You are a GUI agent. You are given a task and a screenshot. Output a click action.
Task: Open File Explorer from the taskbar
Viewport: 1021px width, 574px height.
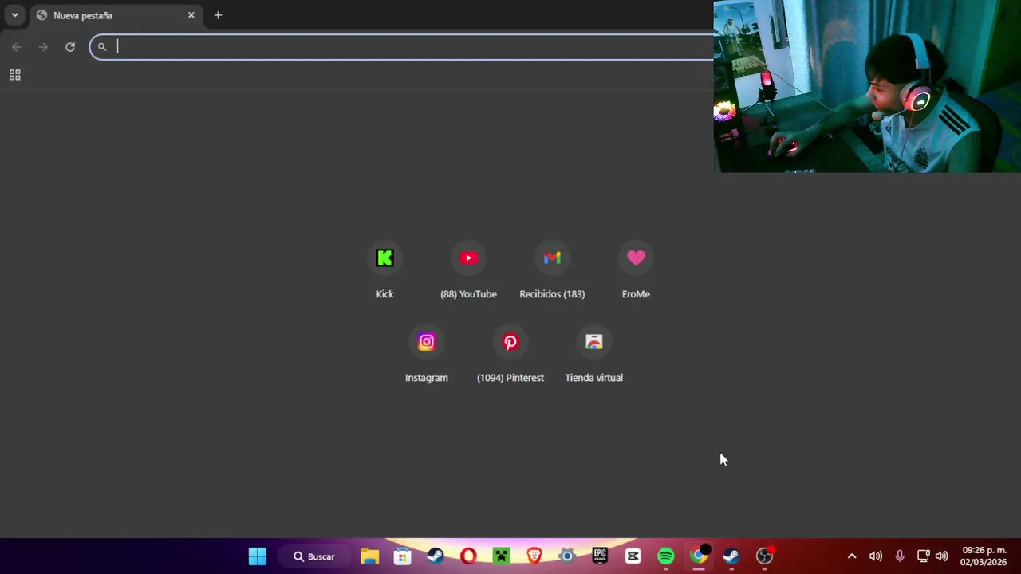[369, 556]
